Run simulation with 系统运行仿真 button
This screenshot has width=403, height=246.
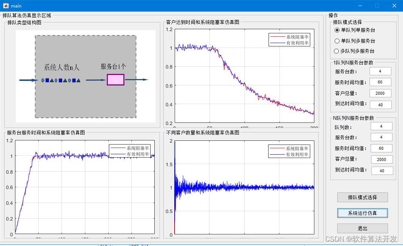pyautogui.click(x=362, y=213)
